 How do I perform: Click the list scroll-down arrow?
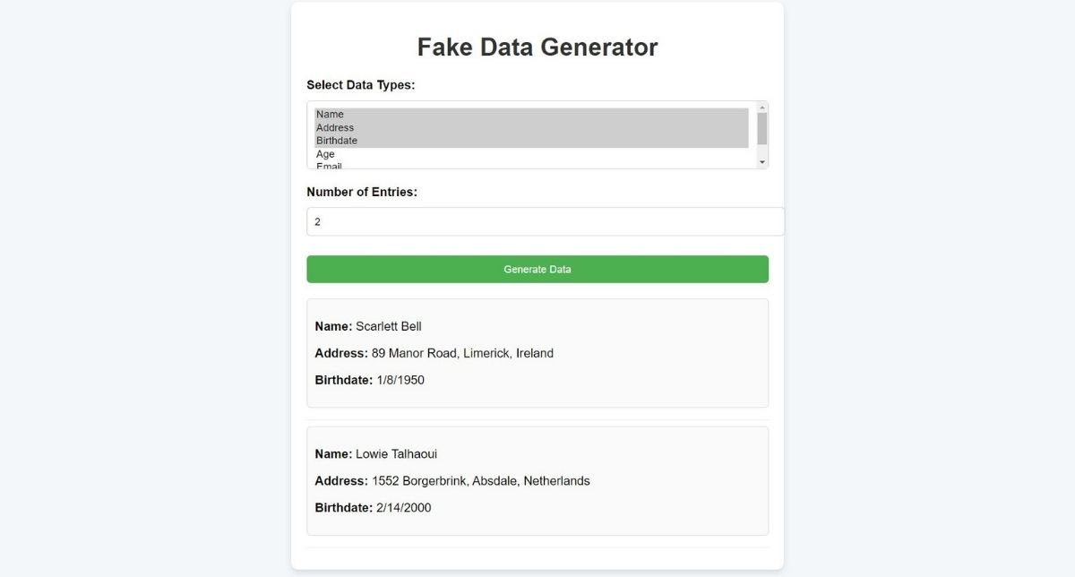click(762, 162)
